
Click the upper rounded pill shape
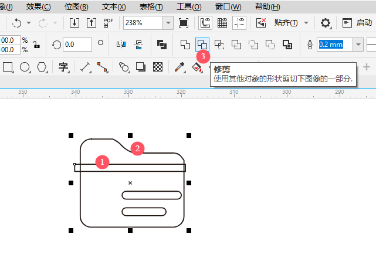coord(151,195)
